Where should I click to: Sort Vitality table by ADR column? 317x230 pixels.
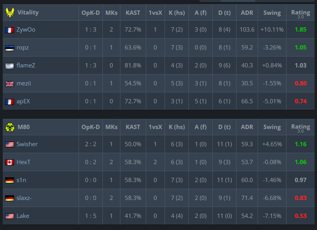coord(247,13)
